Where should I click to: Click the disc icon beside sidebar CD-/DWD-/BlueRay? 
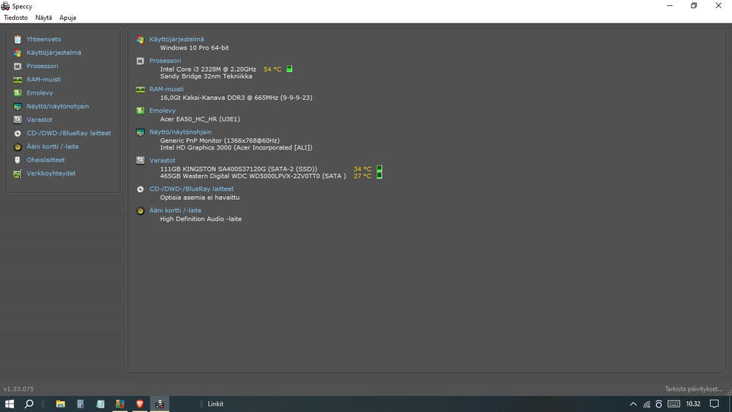pos(18,134)
